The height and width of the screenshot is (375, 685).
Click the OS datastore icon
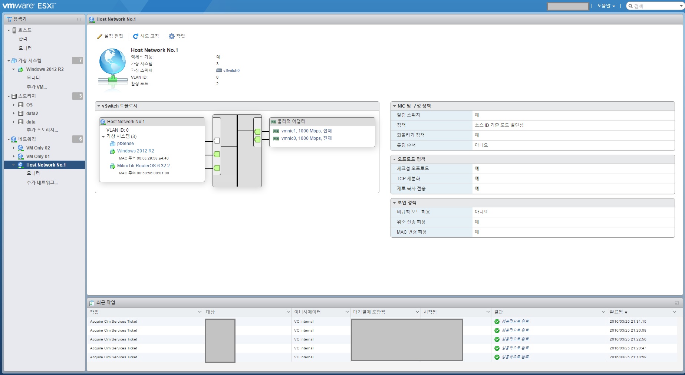21,105
